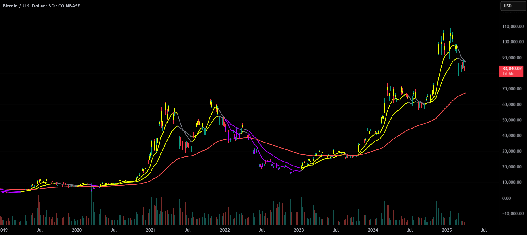Screen dimensions: 527x235
Task: Click the current price label 83,040.02
Action: pyautogui.click(x=512, y=69)
